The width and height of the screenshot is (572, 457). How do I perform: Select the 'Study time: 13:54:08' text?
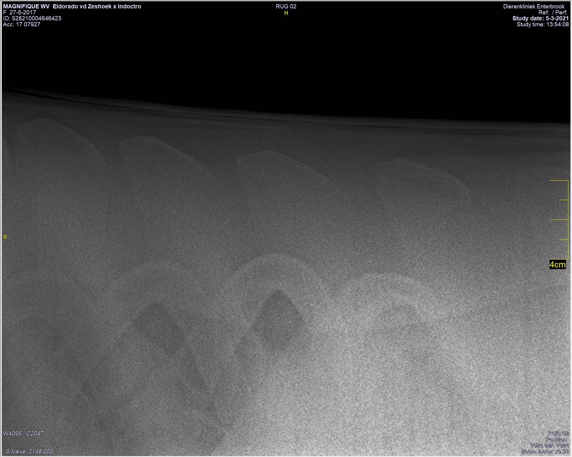[x=543, y=24]
